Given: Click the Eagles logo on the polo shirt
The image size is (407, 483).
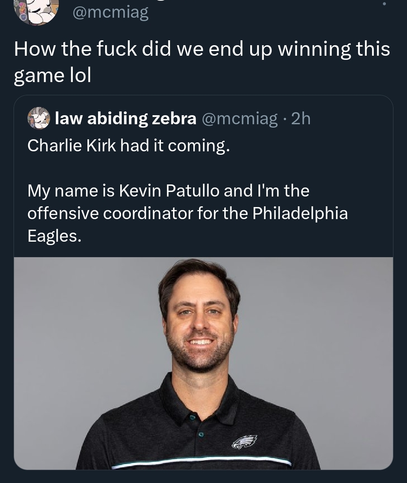Looking at the screenshot, I should (244, 441).
